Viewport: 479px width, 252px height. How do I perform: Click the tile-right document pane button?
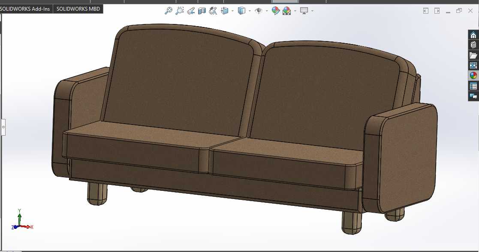pyautogui.click(x=437, y=11)
